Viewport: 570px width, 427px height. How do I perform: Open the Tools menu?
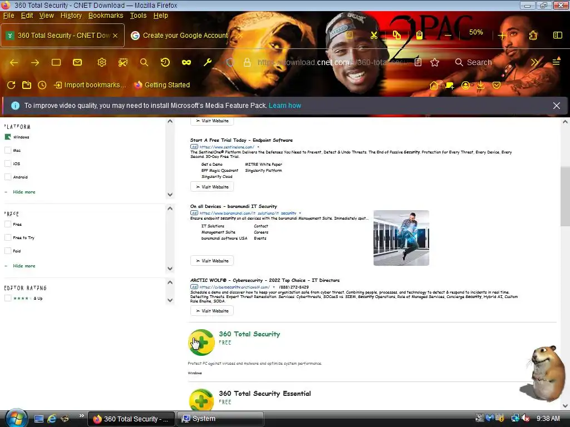[138, 16]
